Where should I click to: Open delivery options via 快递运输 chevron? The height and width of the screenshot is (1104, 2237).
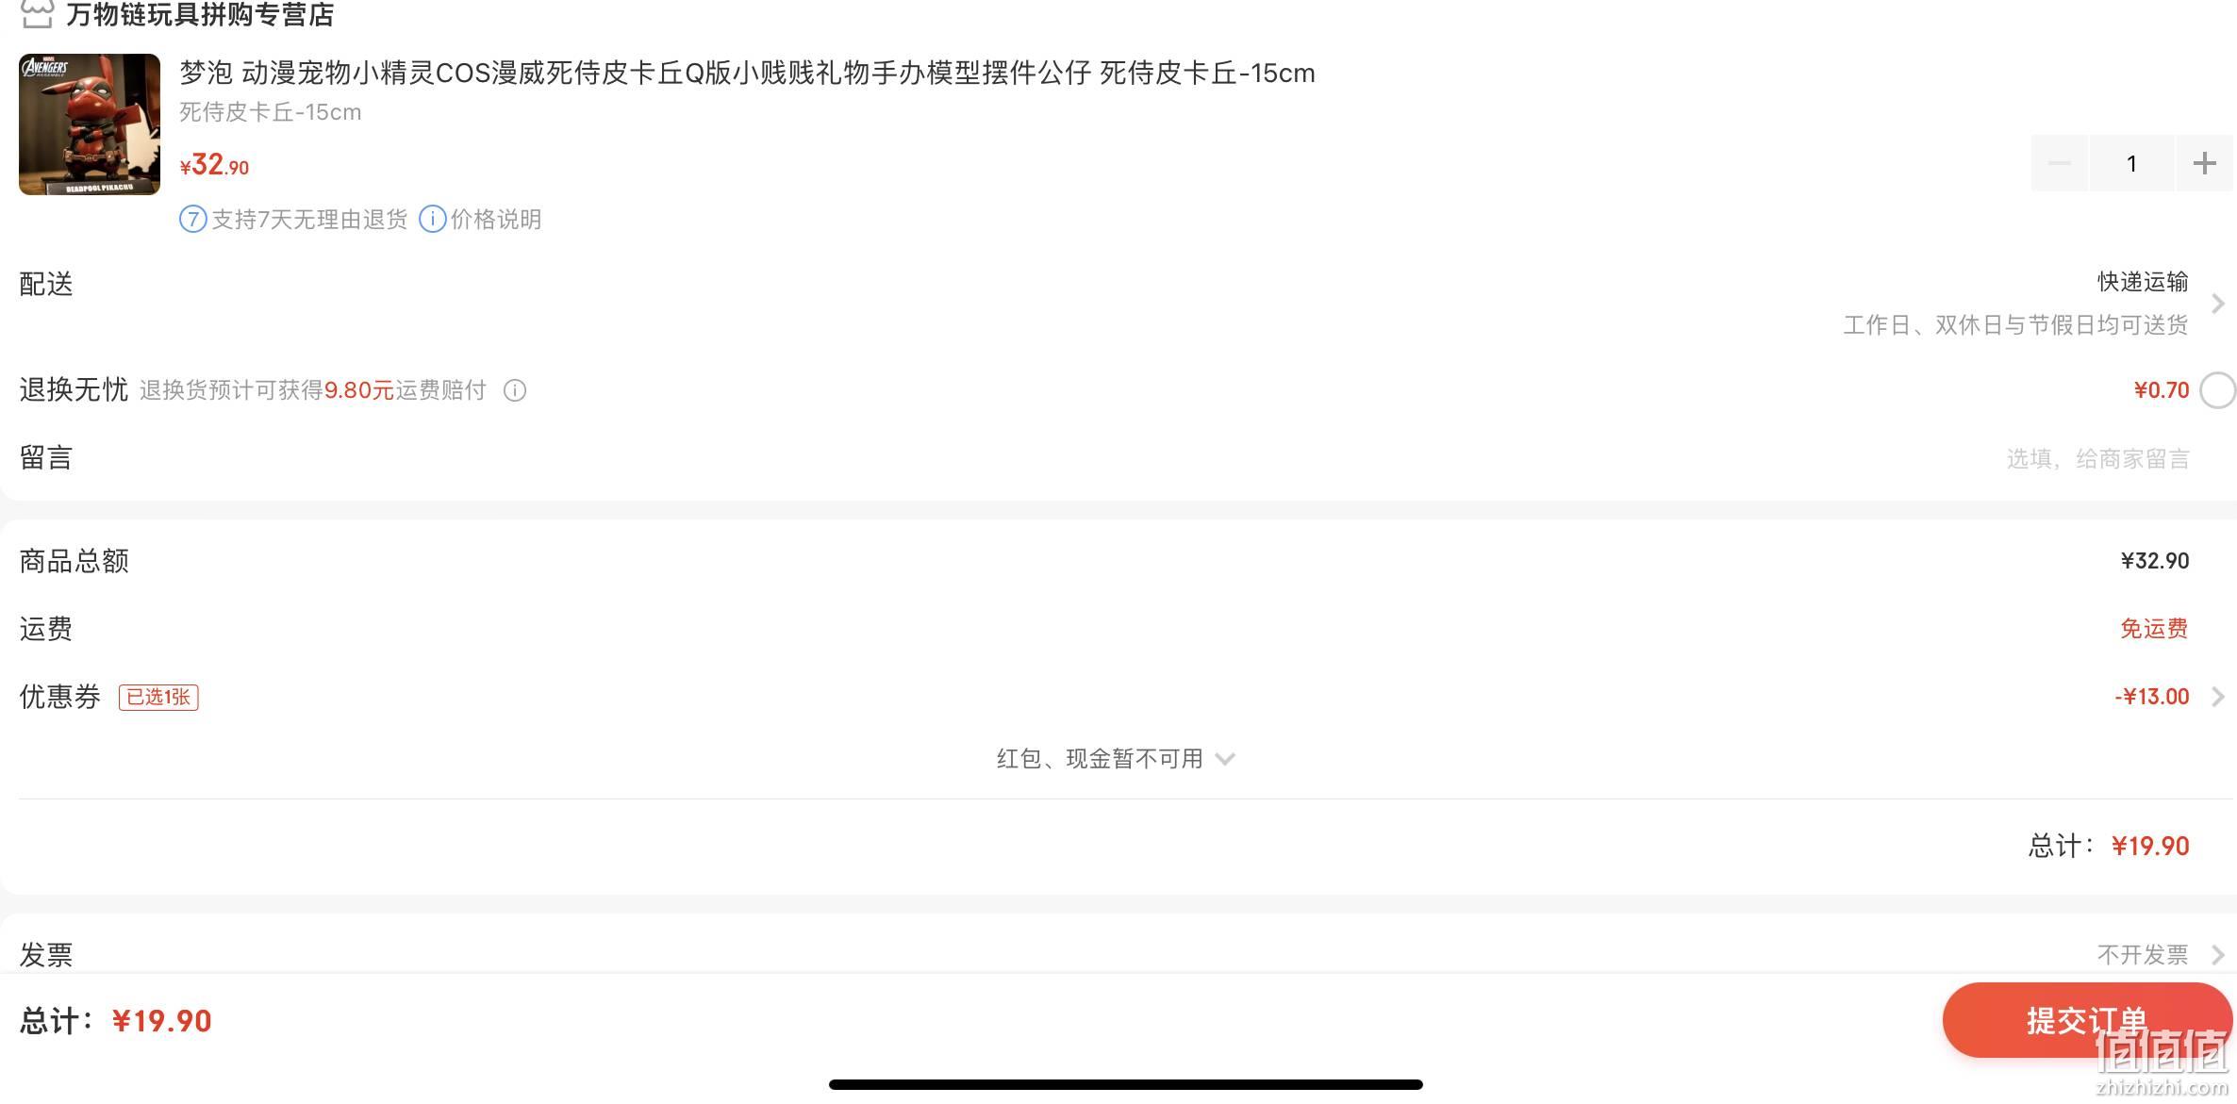2218,304
